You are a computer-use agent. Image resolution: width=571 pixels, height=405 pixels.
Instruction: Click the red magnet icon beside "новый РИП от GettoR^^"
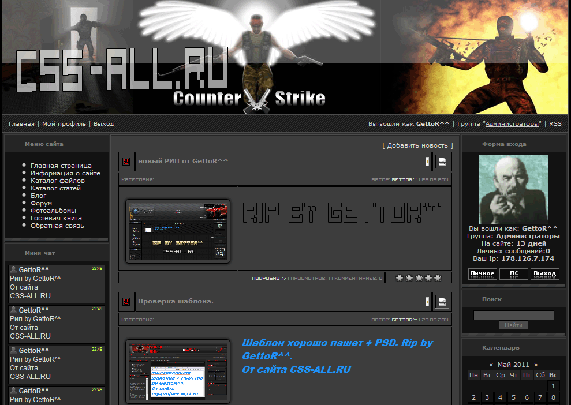tap(126, 161)
